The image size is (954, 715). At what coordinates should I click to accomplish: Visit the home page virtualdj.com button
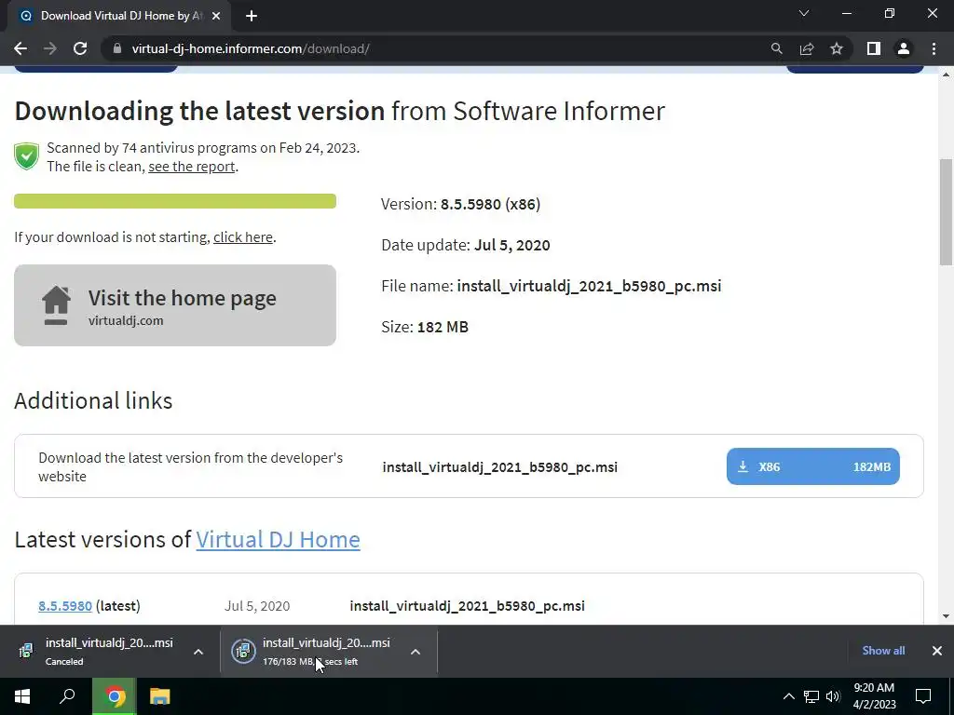point(175,305)
